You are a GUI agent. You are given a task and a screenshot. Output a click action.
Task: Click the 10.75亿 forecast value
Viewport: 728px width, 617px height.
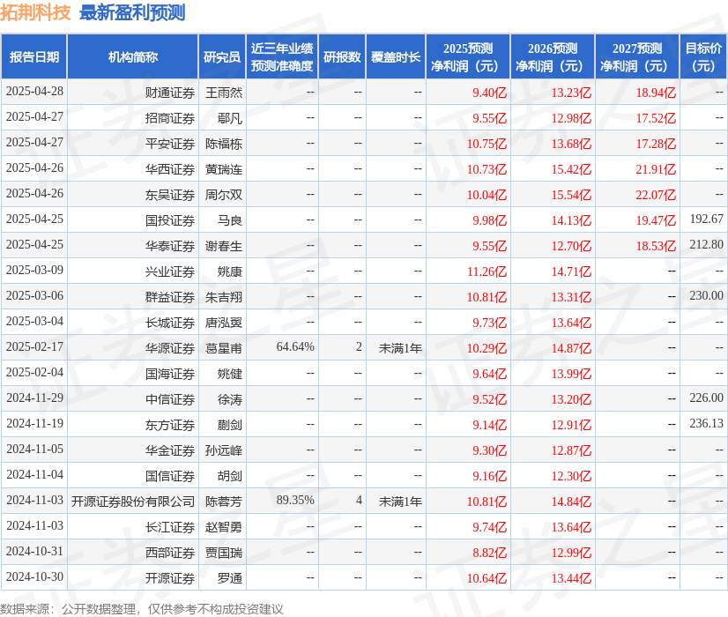coord(487,144)
